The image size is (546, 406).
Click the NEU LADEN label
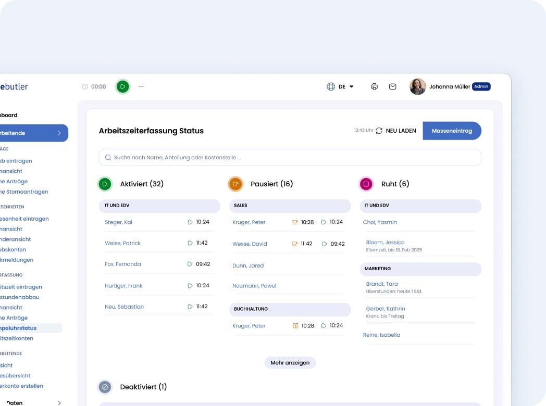pos(401,131)
